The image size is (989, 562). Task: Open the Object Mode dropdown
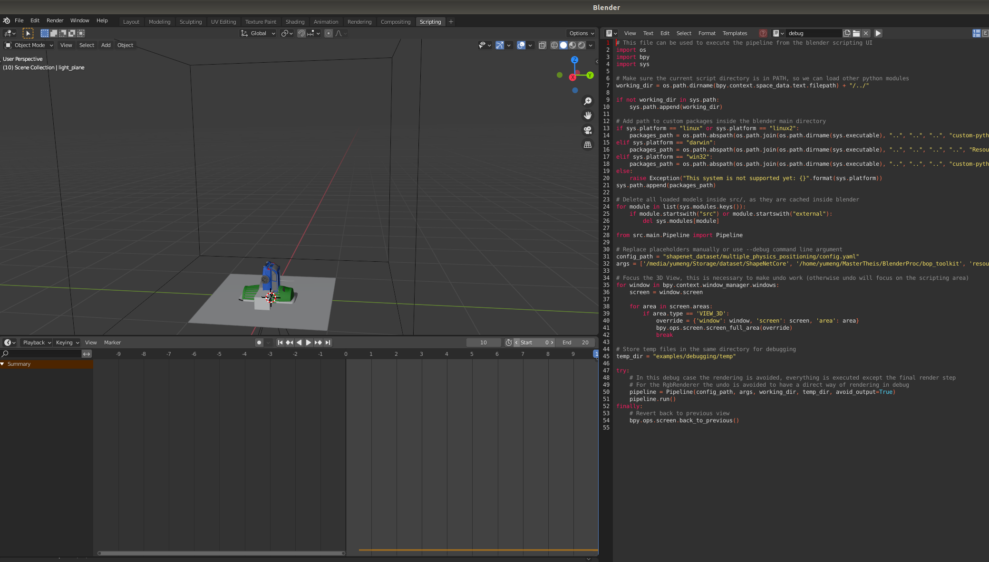pos(29,45)
